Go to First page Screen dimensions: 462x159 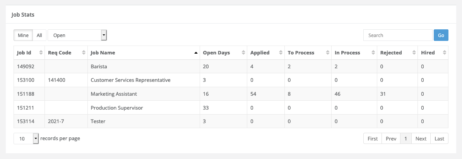coord(373,139)
